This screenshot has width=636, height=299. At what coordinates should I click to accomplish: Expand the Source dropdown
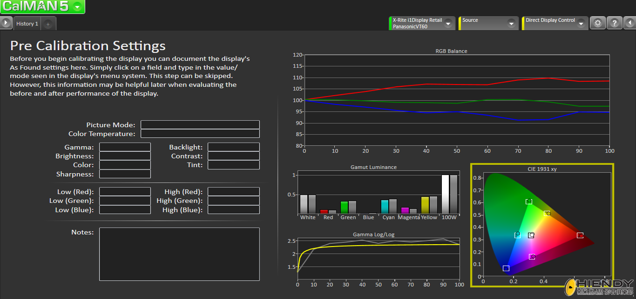pyautogui.click(x=511, y=23)
